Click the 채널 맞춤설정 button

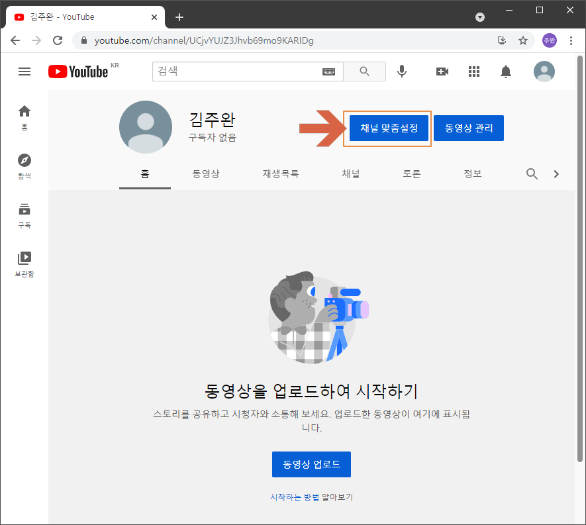pos(389,128)
